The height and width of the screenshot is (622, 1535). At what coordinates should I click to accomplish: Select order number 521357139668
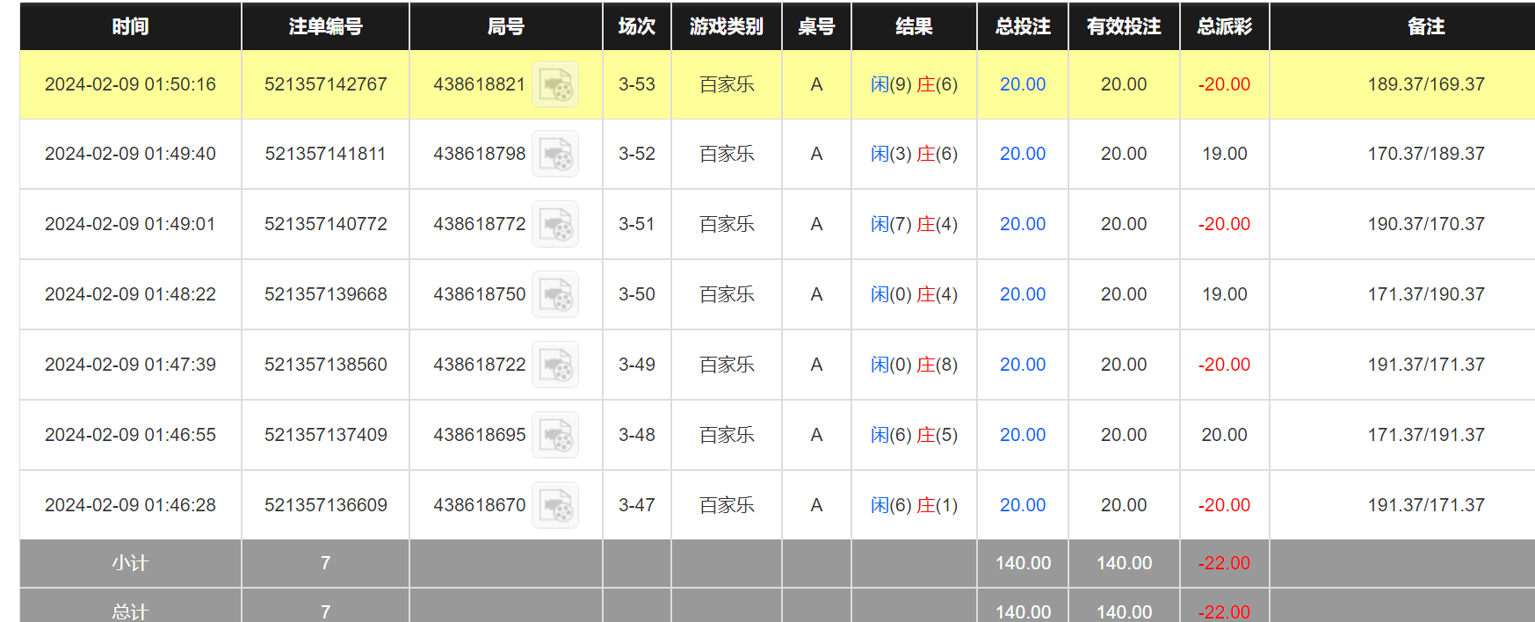point(326,294)
